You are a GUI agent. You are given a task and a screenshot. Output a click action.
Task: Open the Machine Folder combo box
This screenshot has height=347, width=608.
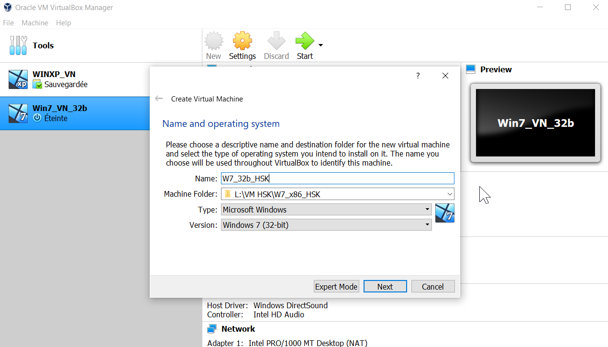click(337, 194)
